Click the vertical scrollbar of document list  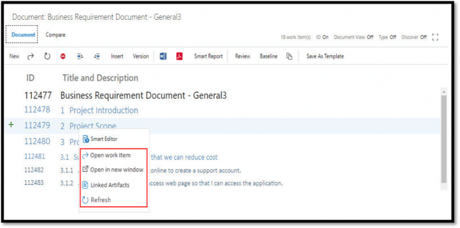coord(444,138)
